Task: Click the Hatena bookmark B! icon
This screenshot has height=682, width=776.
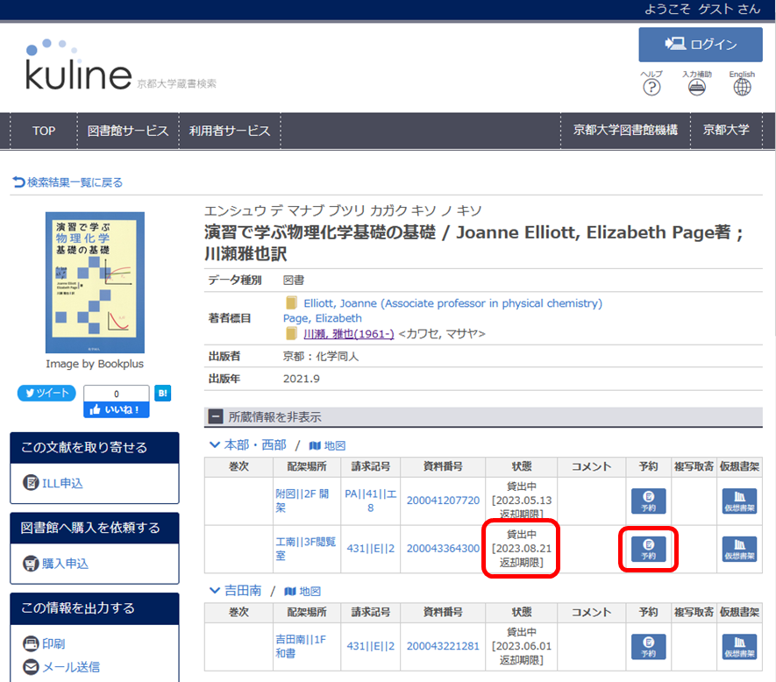Action: coord(162,394)
